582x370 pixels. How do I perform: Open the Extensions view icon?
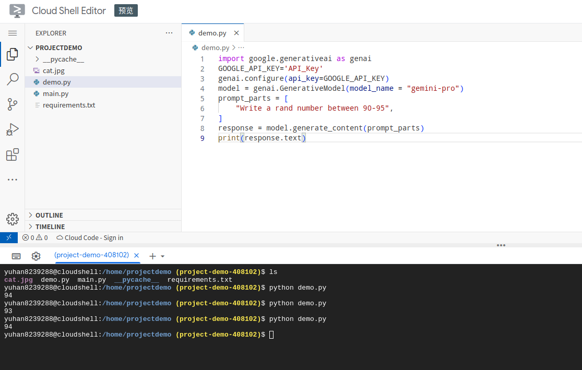13,154
